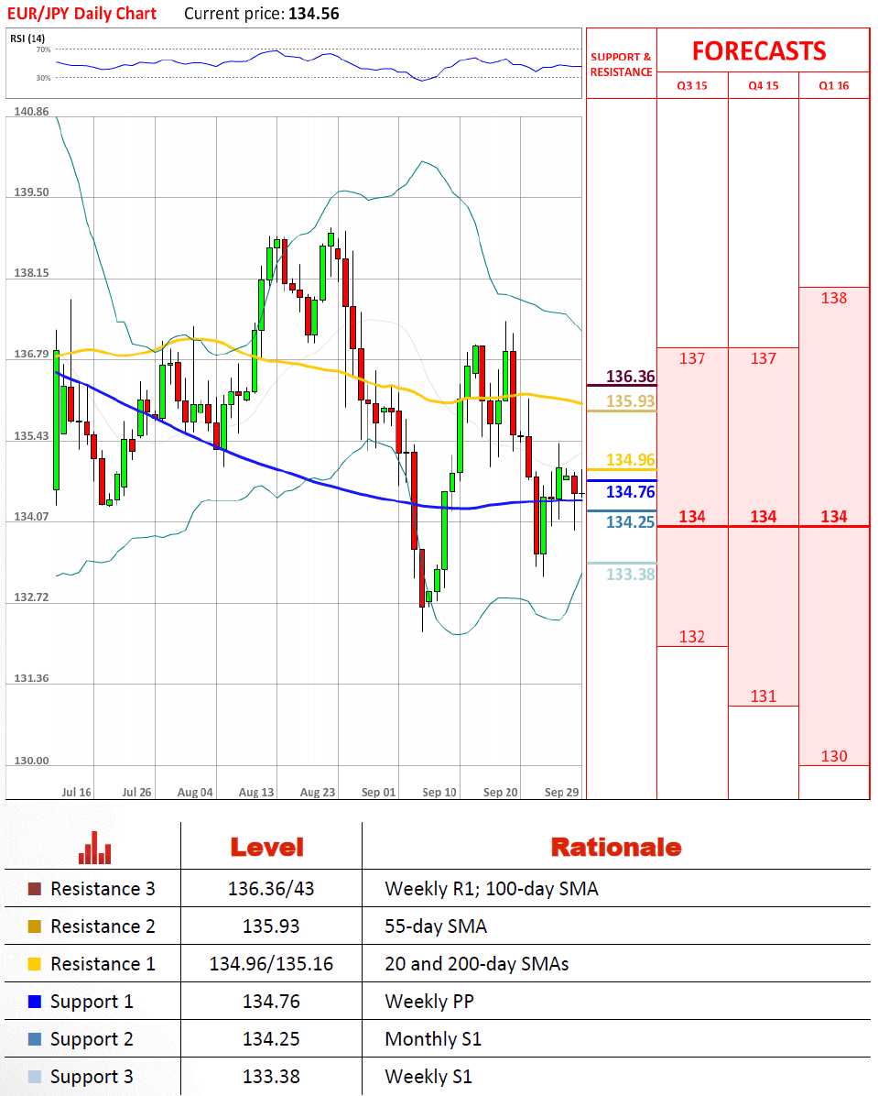Image resolution: width=878 pixels, height=1096 pixels.
Task: Click the Support 3 light-blue color swatch
Action: pyautogui.click(x=34, y=1077)
